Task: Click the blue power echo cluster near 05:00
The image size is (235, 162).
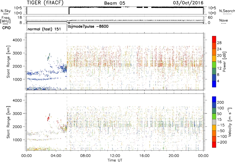Action: click(x=64, y=68)
